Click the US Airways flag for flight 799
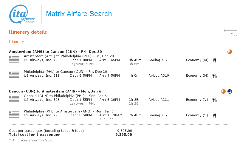Viewport: 237px width, 142px height. pos(14,59)
